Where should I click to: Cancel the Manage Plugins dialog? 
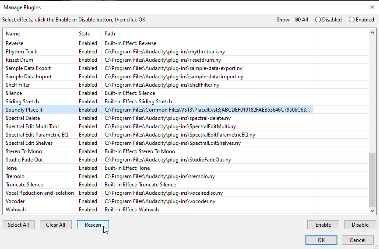[x=358, y=240]
